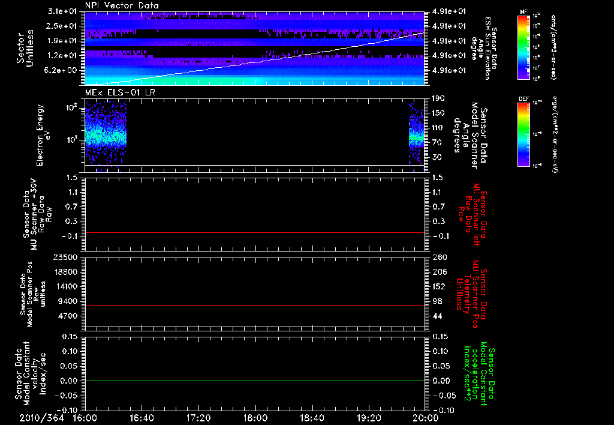Click the 6.2e+00 sector tick value
Image resolution: width=614 pixels, height=425 pixels.
tap(61, 71)
